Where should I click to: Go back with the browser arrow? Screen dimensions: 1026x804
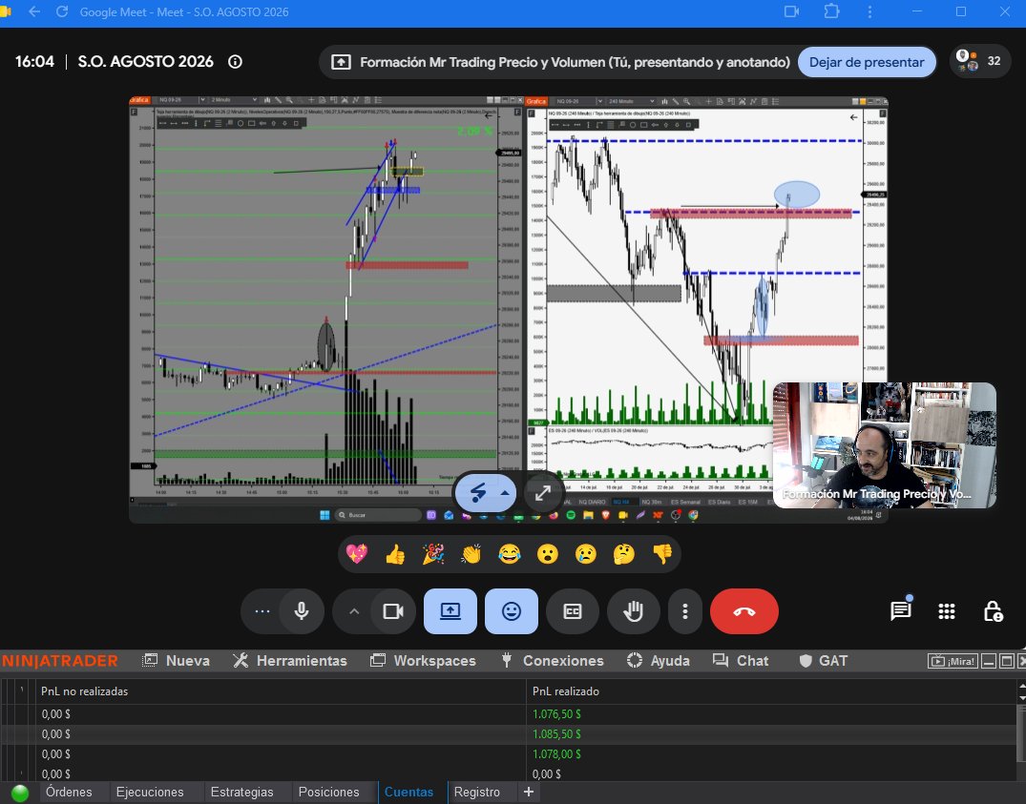pyautogui.click(x=34, y=11)
